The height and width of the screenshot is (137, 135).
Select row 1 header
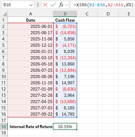click(4, 20)
